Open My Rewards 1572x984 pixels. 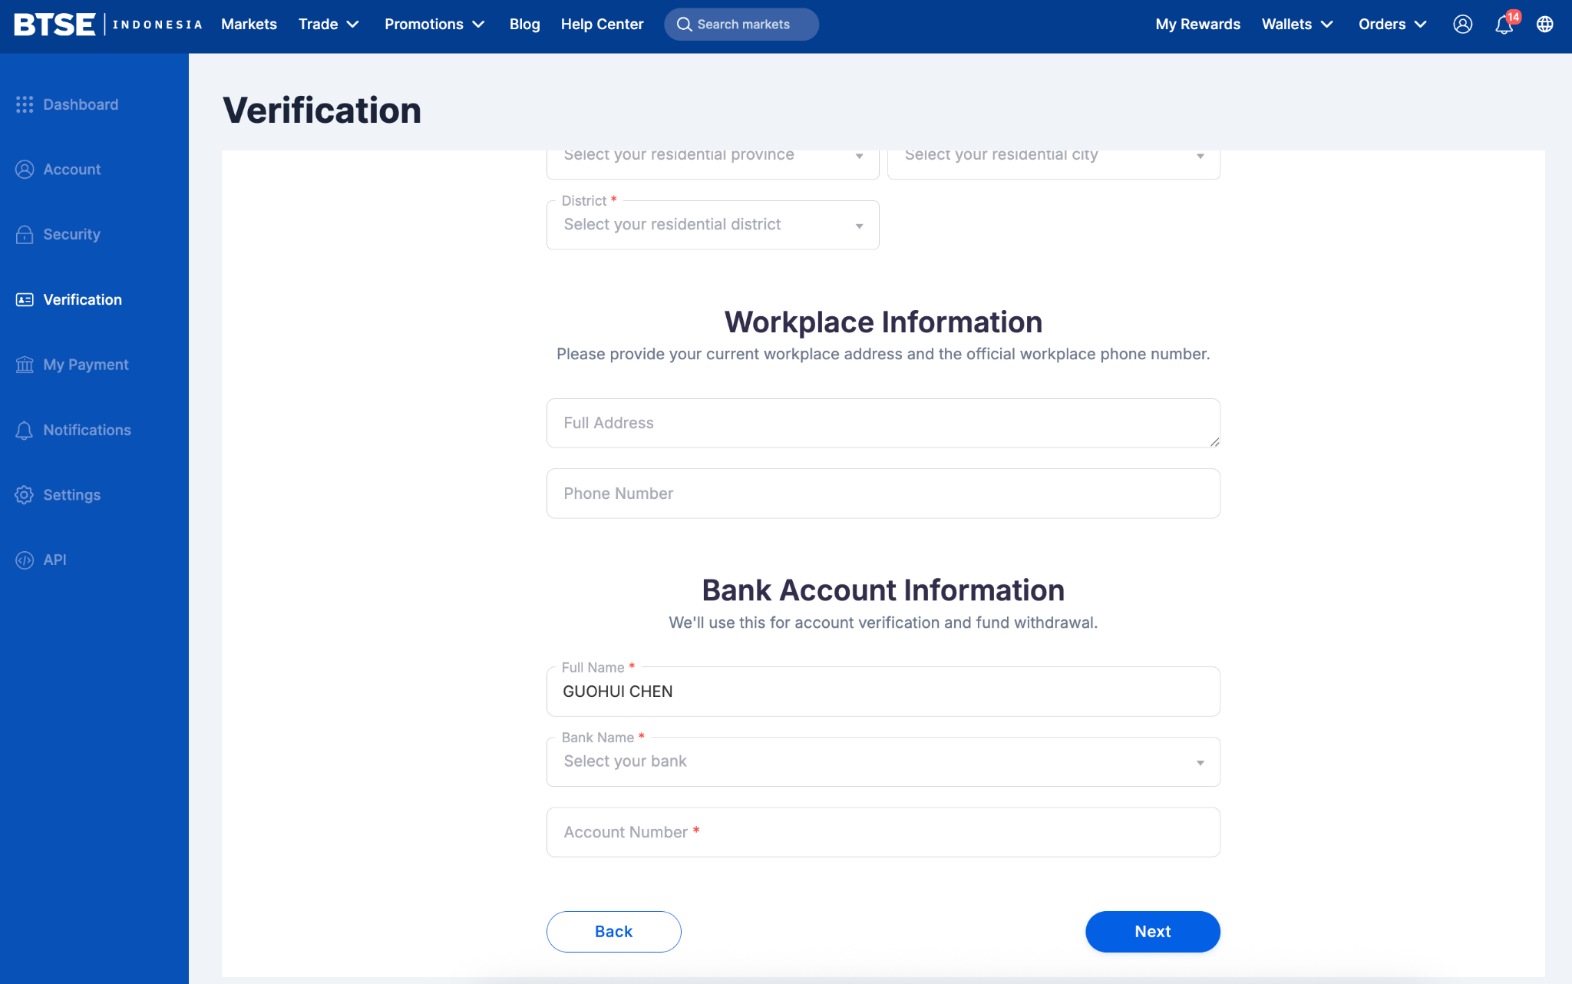1197,25
